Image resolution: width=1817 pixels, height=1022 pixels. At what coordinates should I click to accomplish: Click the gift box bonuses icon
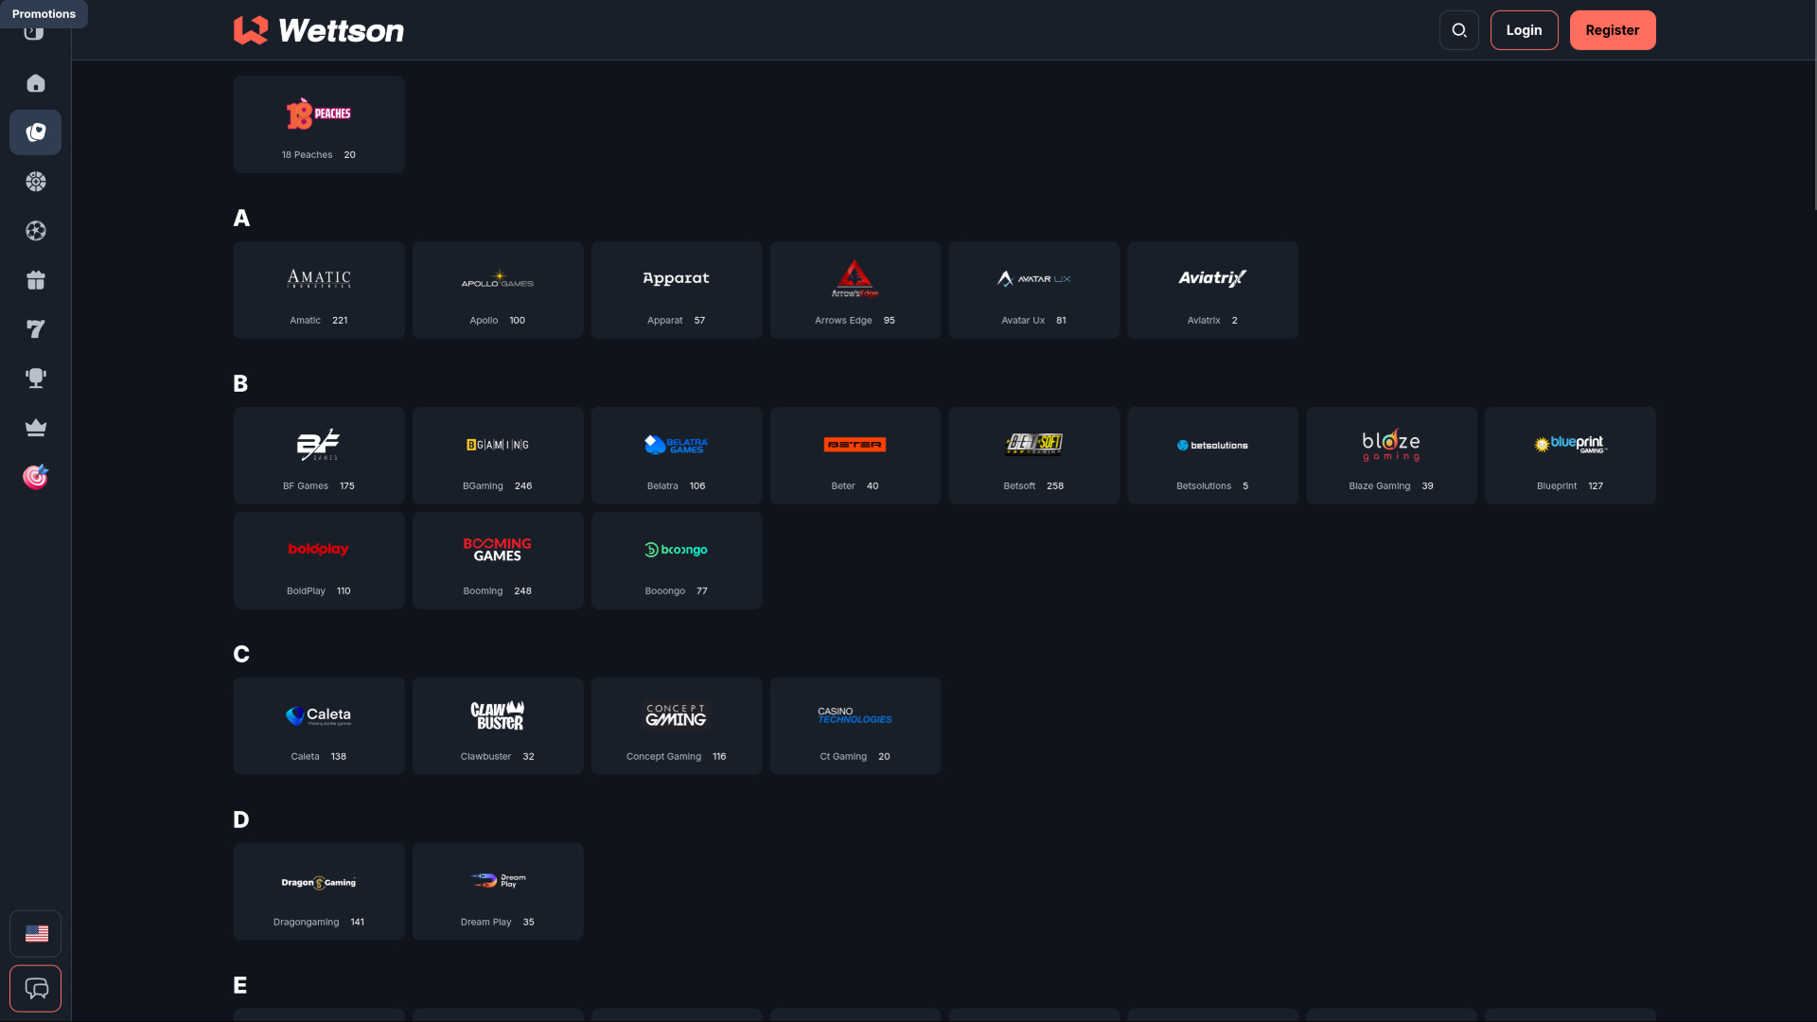pyautogui.click(x=35, y=280)
